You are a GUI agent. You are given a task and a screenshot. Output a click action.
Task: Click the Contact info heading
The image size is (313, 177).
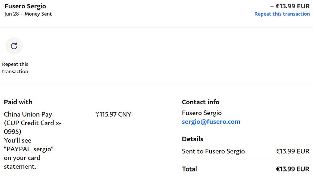tap(200, 102)
